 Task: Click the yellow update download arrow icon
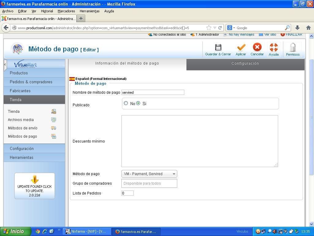tap(35, 179)
